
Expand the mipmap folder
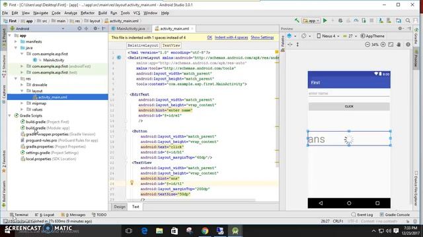[x=22, y=103]
